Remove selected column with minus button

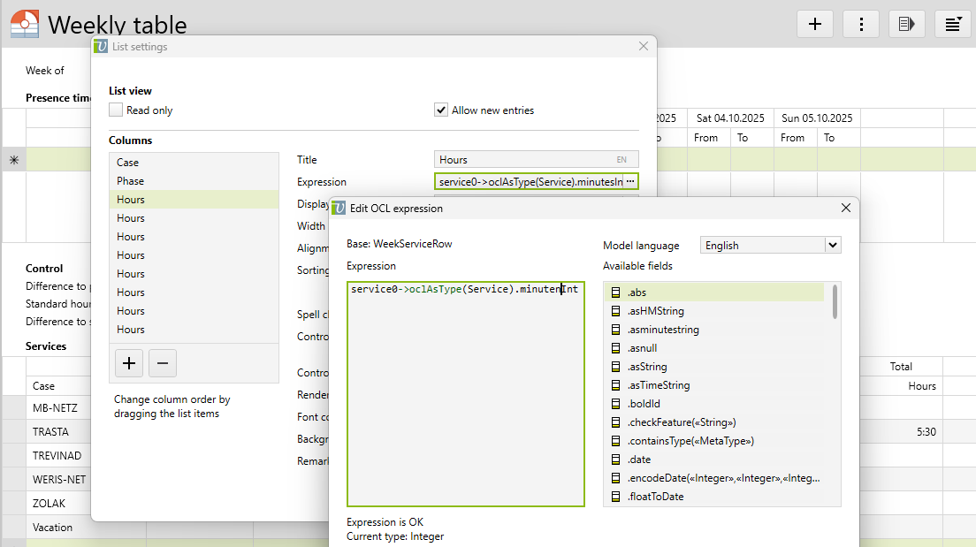click(163, 362)
